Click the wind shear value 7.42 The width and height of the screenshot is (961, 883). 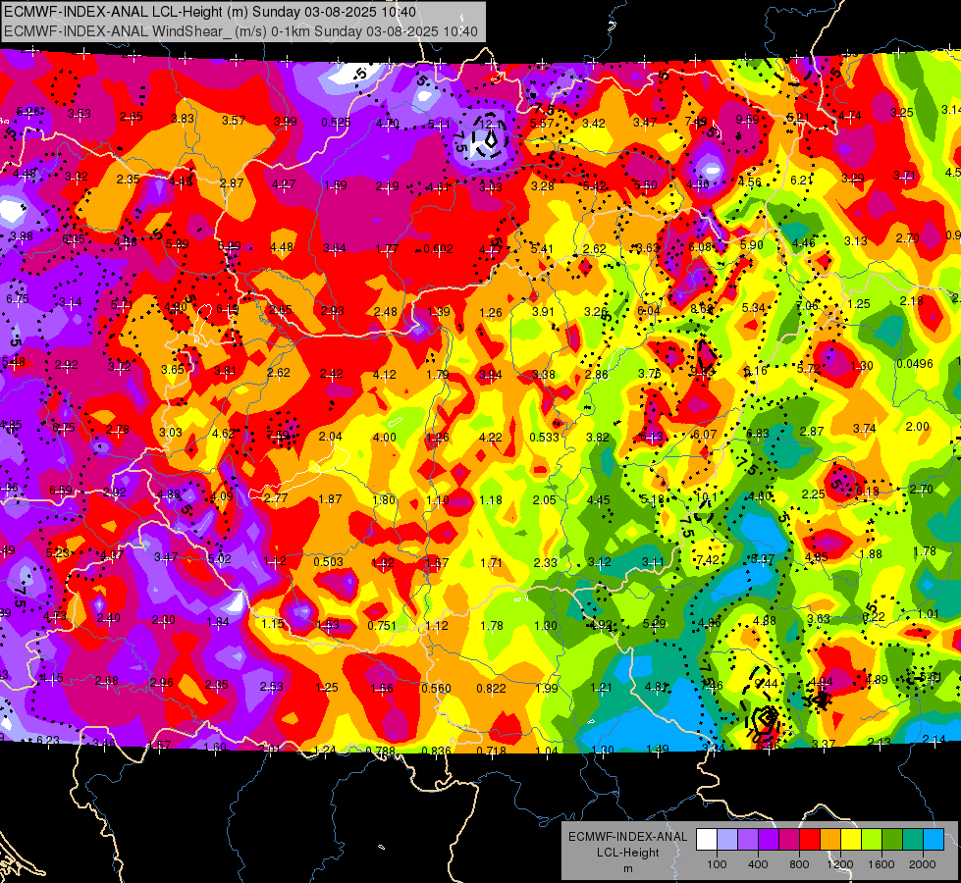point(708,560)
